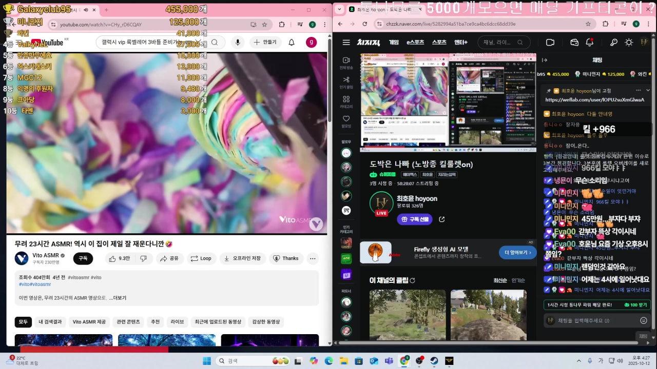Click the YouTube voice search microphone
Image resolution: width=657 pixels, height=369 pixels.
coord(237,43)
